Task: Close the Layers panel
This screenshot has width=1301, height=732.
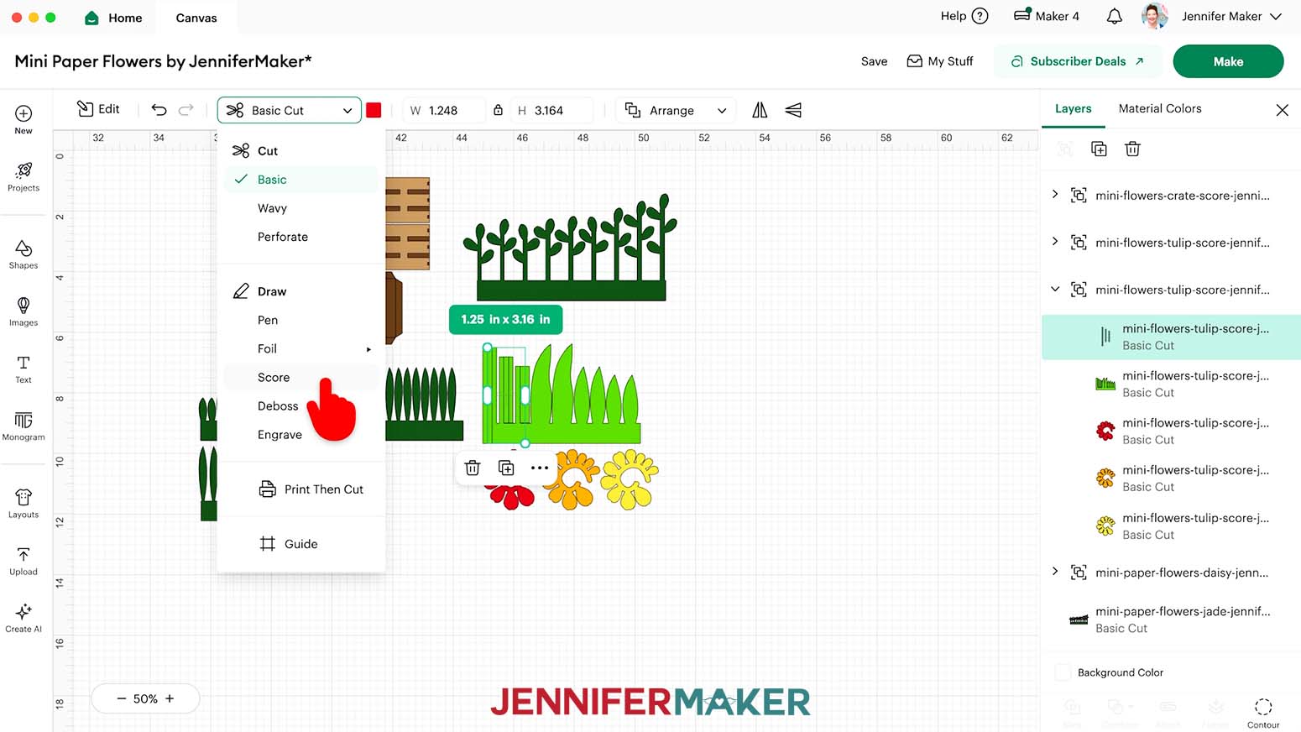Action: [x=1282, y=110]
